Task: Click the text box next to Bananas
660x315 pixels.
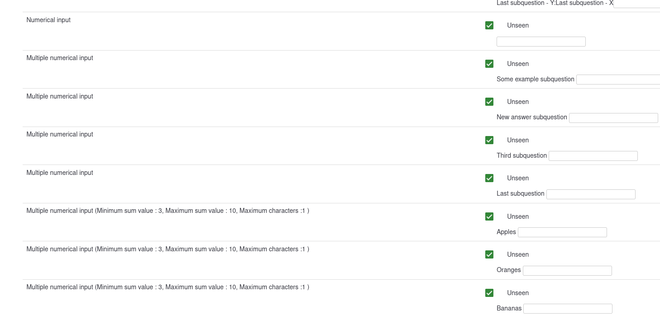Action: (x=568, y=309)
